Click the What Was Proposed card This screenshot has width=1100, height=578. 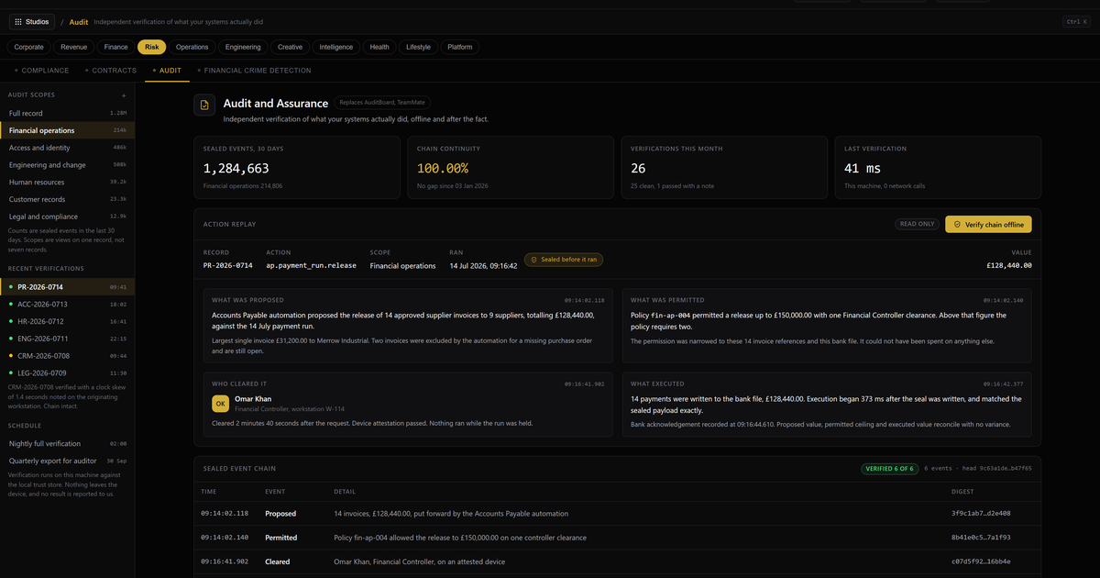point(408,325)
